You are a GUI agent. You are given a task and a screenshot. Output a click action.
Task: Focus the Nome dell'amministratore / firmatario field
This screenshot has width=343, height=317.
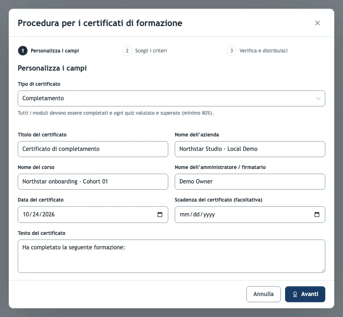coord(250,182)
